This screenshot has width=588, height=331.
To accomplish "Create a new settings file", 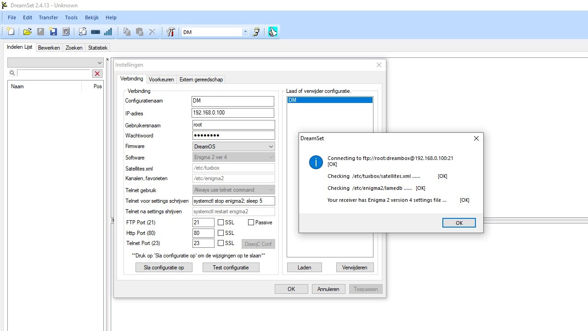I will 10,32.
